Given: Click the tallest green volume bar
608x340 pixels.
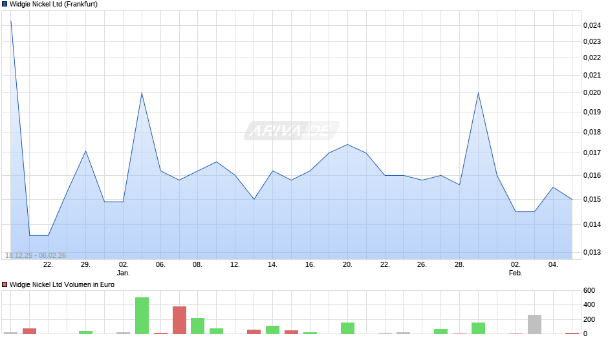Looking at the screenshot, I should pyautogui.click(x=142, y=315).
